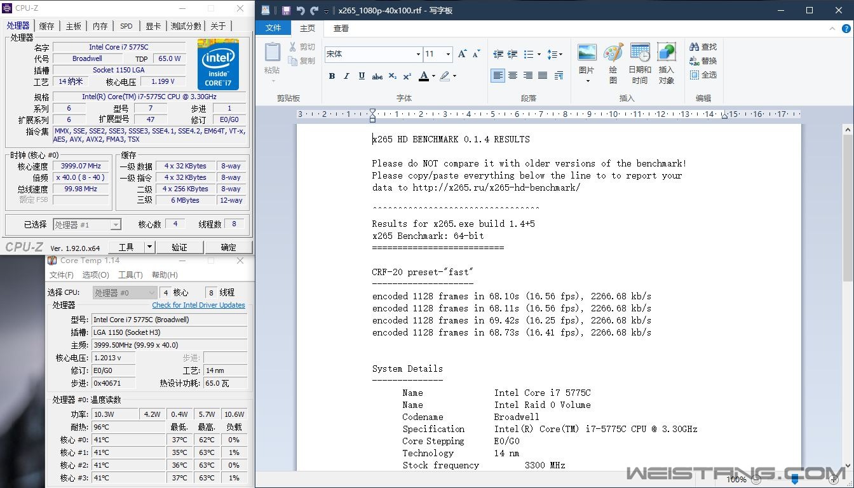Viewport: 854px width, 488px height.
Task: Expand the CPU-Z Tools button arrow
Action: pos(149,247)
